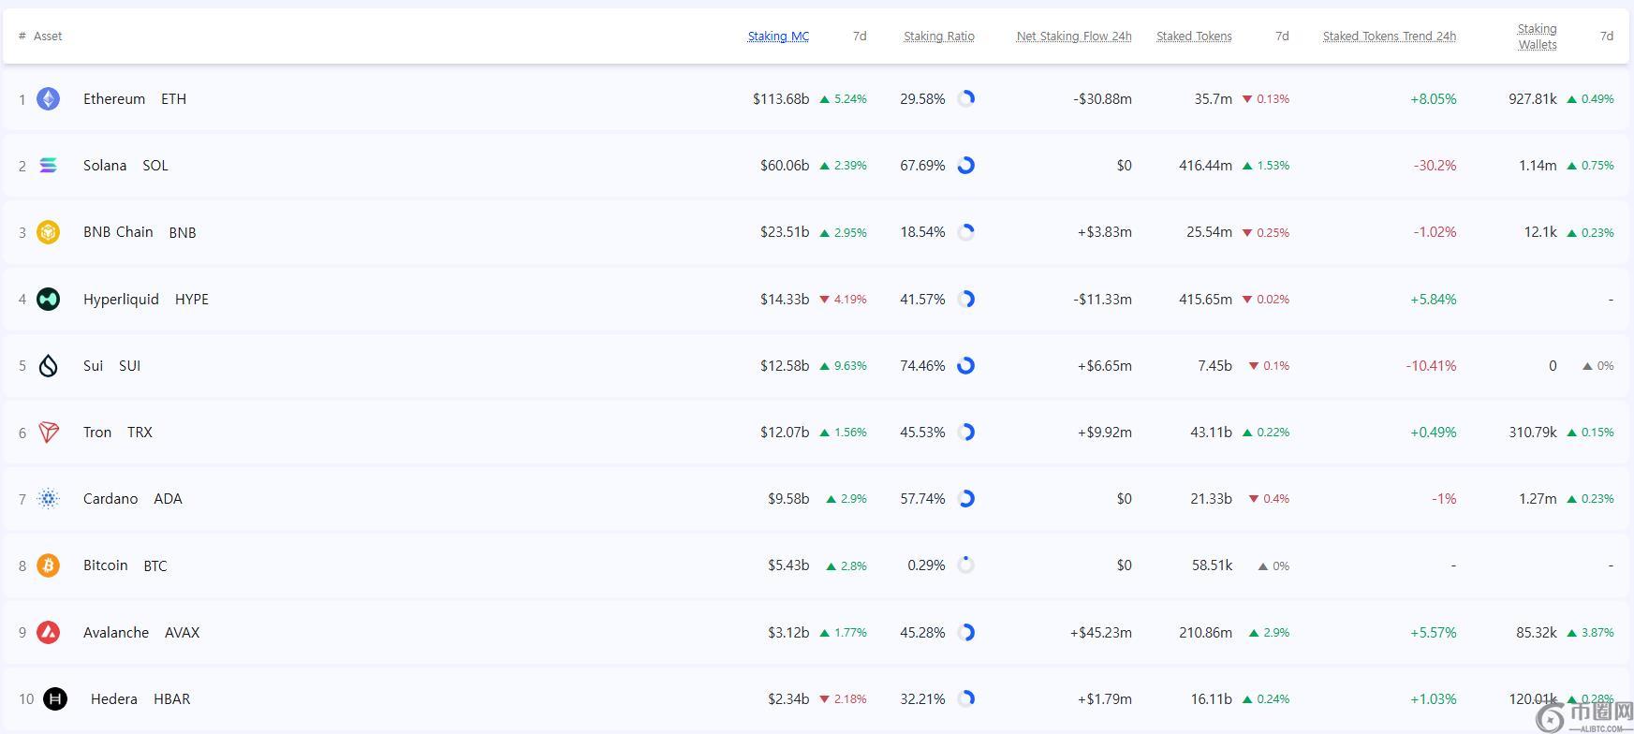Click Tron's 43.11b staked tokens value
Viewport: 1634px width, 734px height.
(x=1211, y=433)
